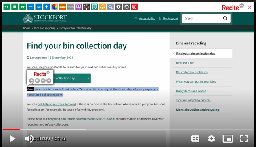Click the left chevron beside Find your bin collection day

tap(174, 54)
